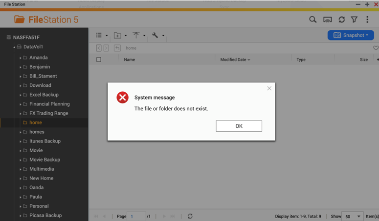Viewport: 379px width, 221px height.
Task: Sort by Modified Date column header
Action: [235, 60]
